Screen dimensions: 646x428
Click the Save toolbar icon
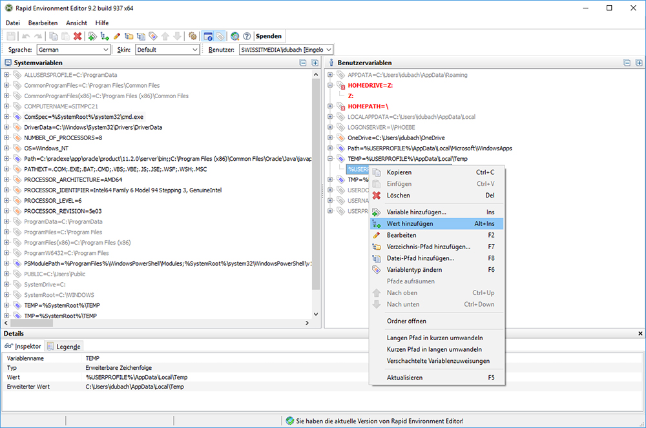[11, 36]
